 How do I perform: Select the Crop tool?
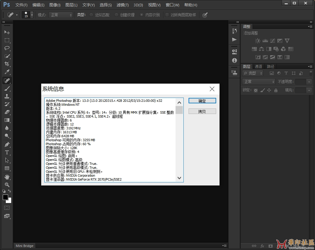(x=7, y=64)
